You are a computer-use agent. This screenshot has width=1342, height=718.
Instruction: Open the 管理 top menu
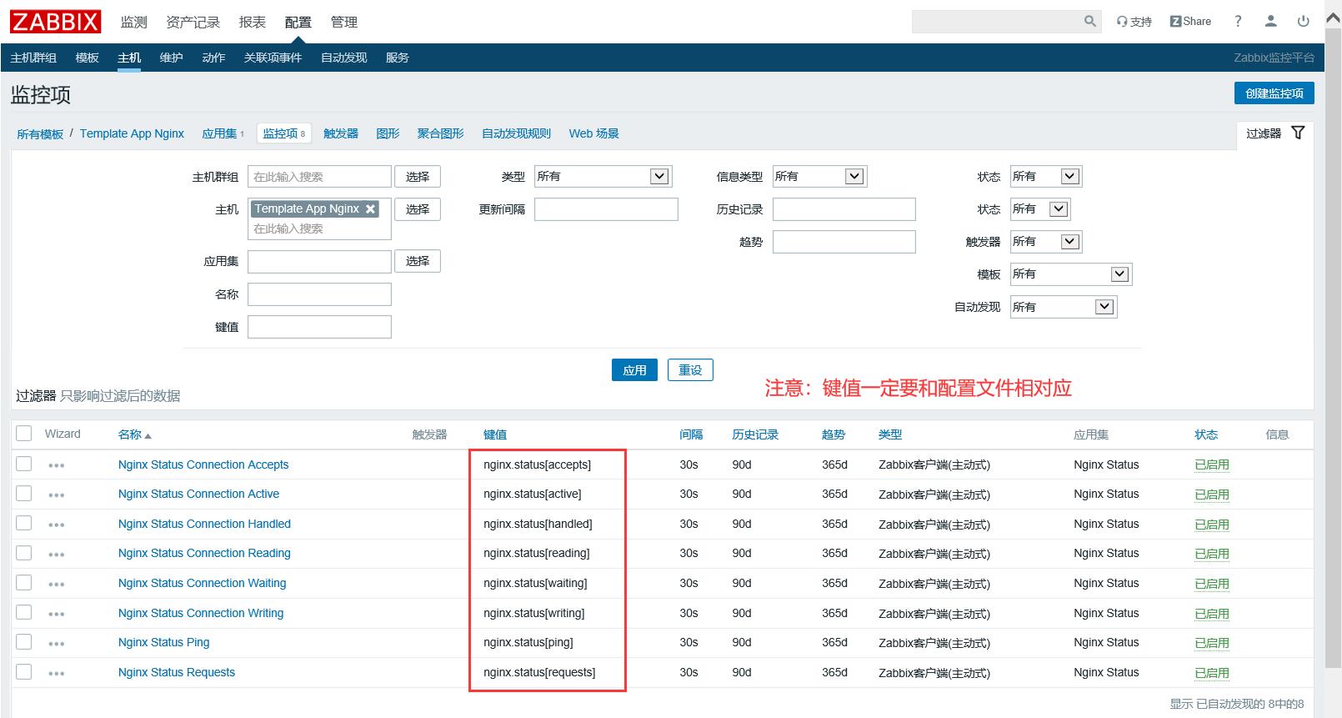(x=343, y=22)
